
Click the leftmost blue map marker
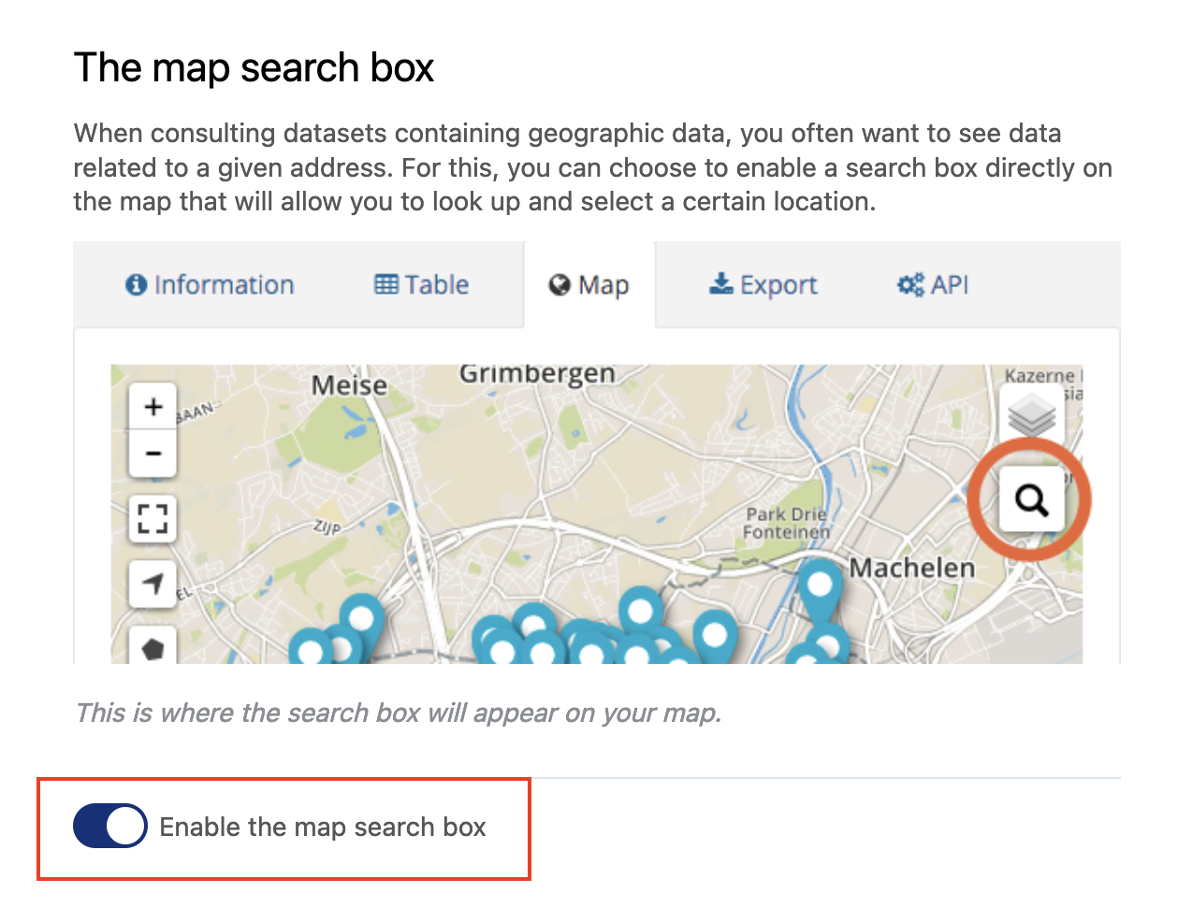pyautogui.click(x=311, y=648)
